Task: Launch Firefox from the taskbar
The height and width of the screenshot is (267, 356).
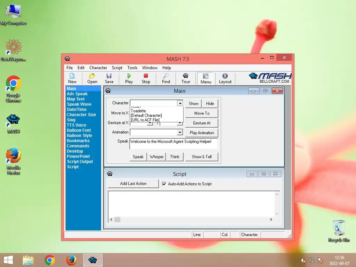Action: click(x=71, y=260)
